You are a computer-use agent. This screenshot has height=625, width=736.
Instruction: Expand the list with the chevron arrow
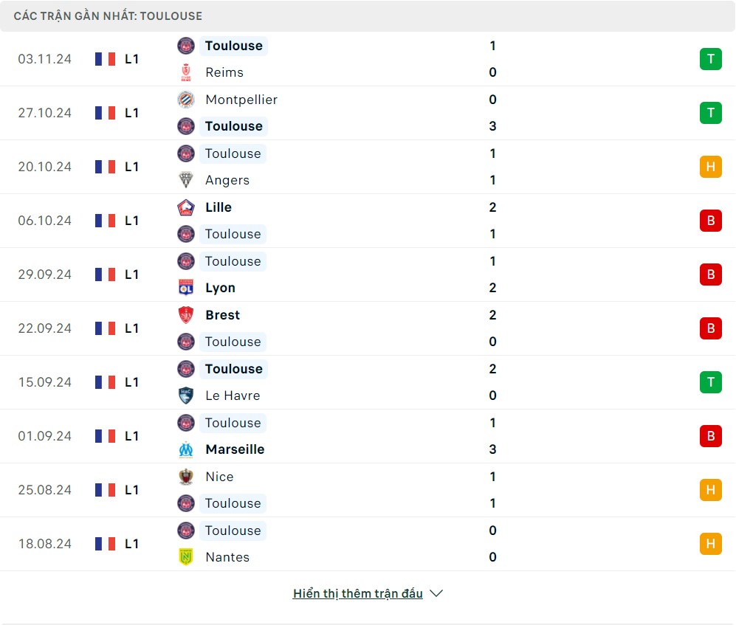coord(436,593)
